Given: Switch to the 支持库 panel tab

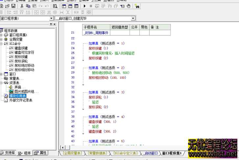Looking at the screenshot, I should 8,153.
